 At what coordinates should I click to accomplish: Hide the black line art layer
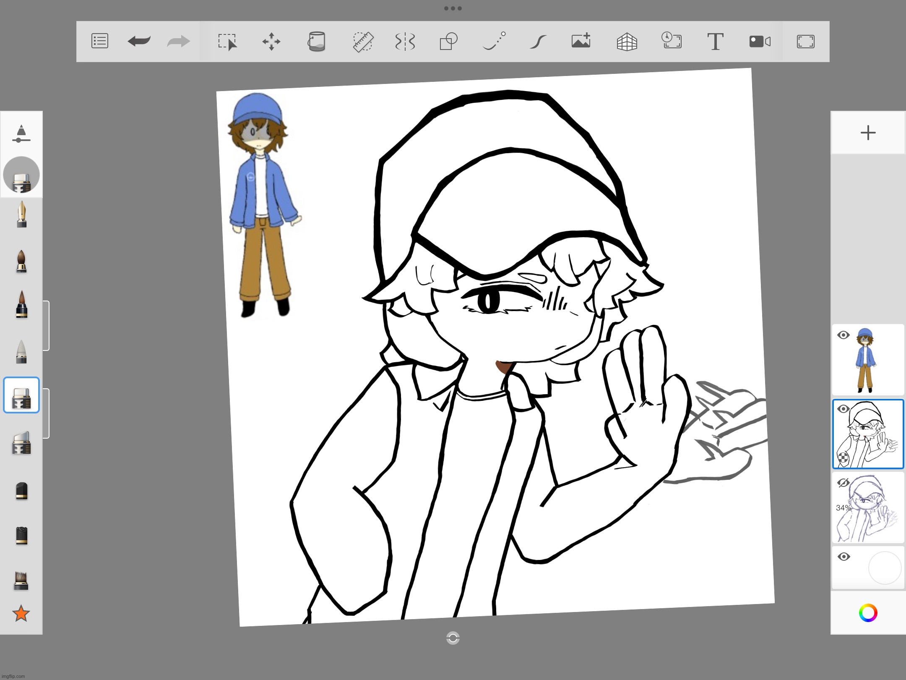[843, 409]
